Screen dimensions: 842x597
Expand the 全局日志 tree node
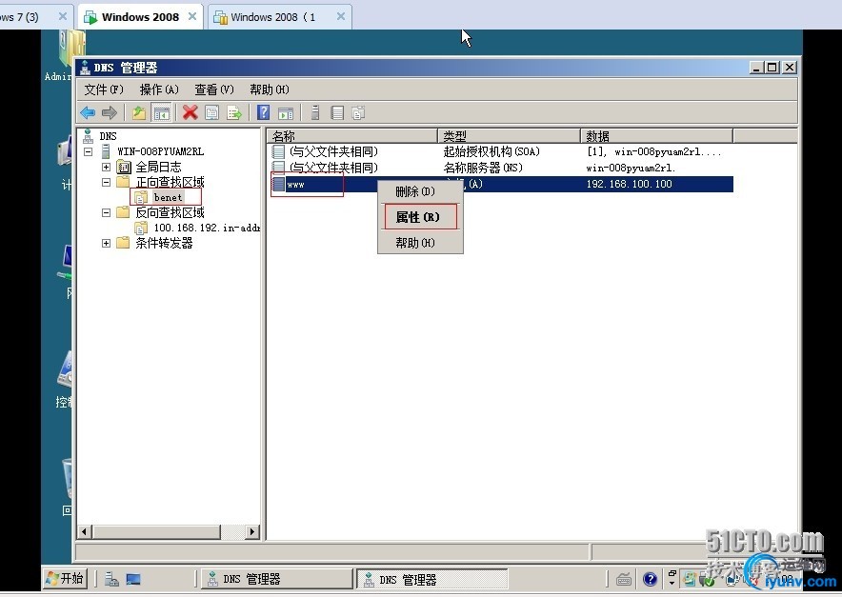107,167
